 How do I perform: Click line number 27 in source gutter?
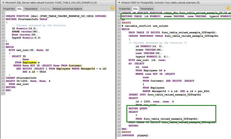3,93
